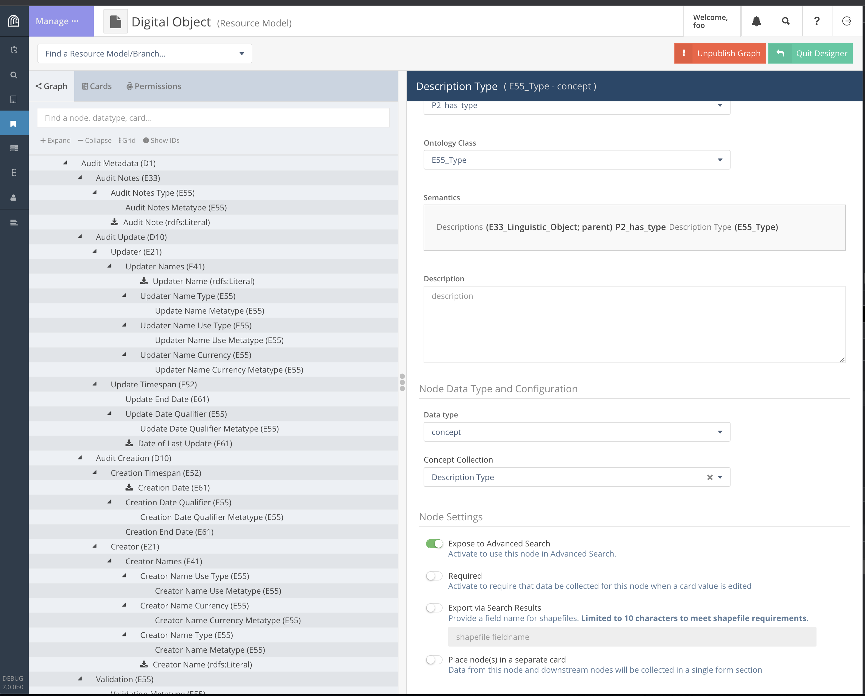
Task: Click the logout icon next to help
Action: [x=847, y=21]
